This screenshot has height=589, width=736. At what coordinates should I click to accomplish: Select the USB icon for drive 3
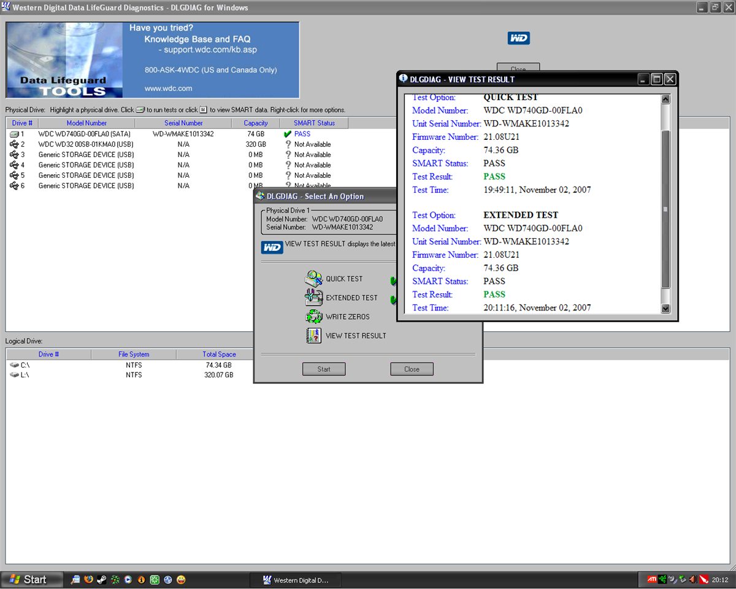tap(14, 155)
